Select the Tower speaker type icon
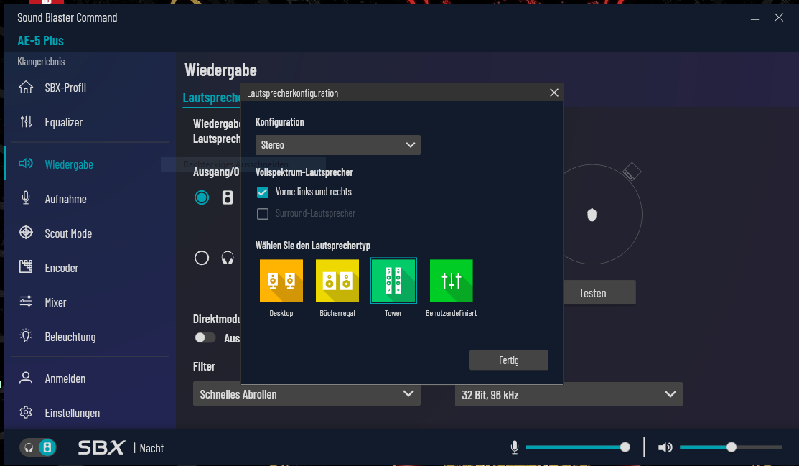Screen dimensions: 799x466 393,281
